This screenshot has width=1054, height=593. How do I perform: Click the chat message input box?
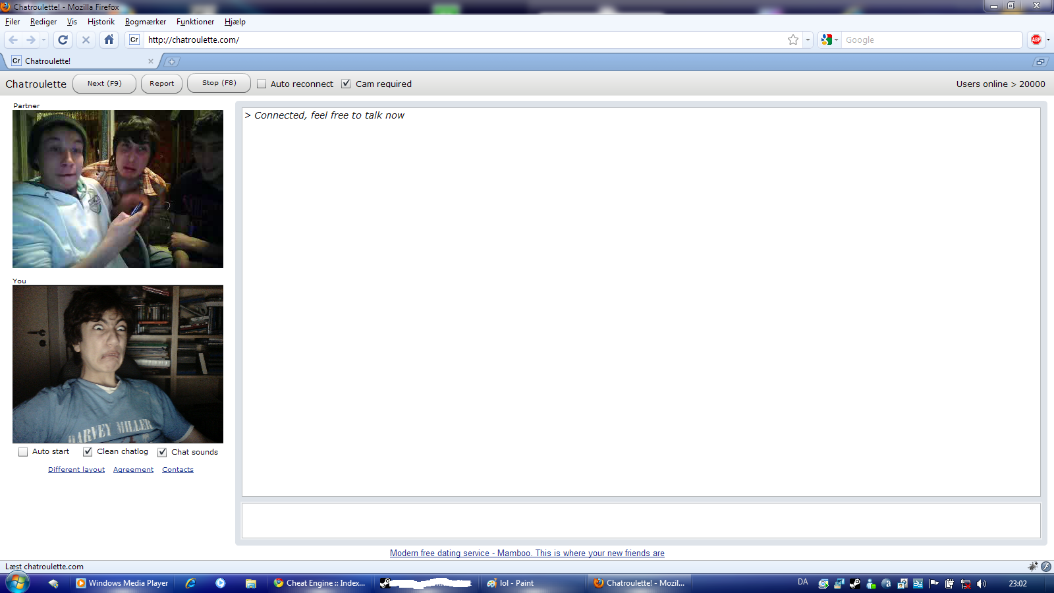(641, 521)
